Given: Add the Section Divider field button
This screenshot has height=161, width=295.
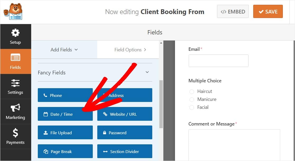Looking at the screenshot, I should (125, 151).
